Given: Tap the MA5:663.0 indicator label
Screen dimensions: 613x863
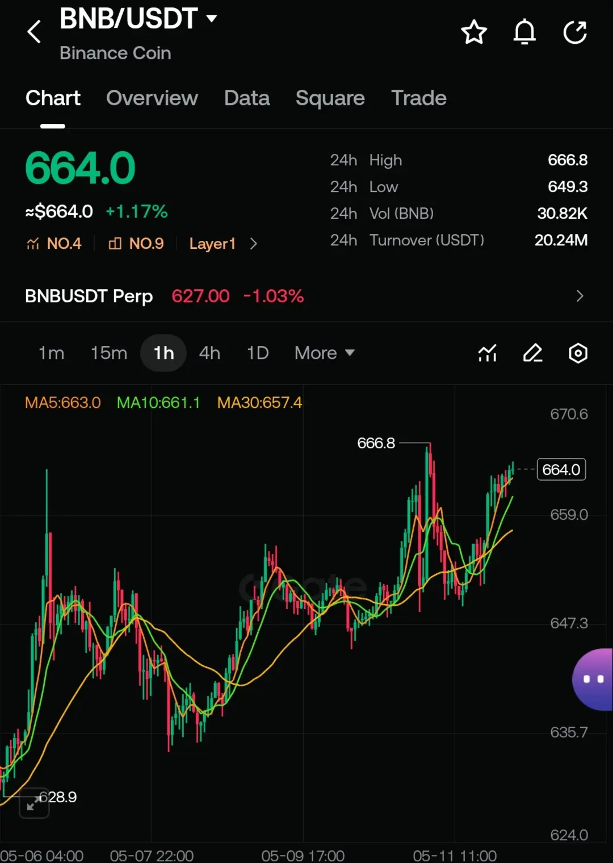Looking at the screenshot, I should 63,403.
